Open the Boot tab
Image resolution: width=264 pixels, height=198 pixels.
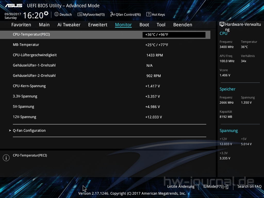(144, 24)
